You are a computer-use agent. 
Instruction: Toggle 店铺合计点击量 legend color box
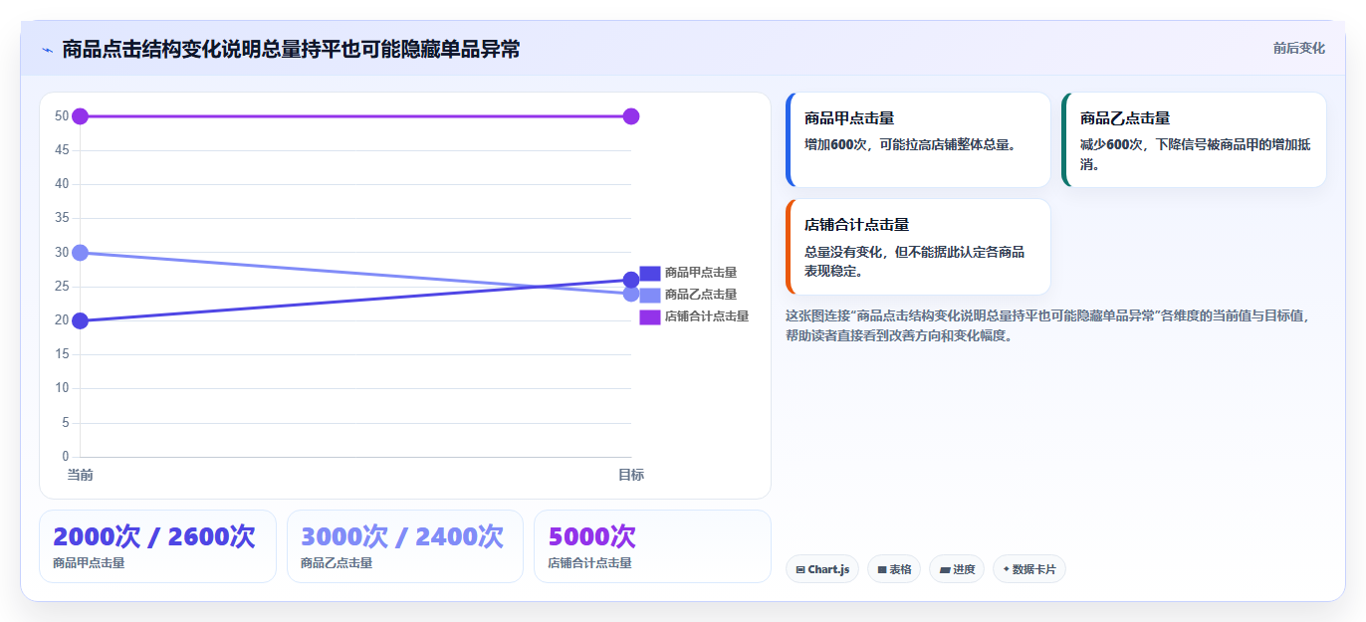[650, 316]
